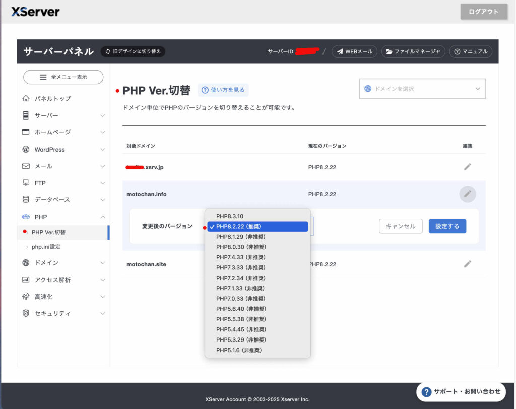Expand the メール menu chevron
The image size is (516, 409).
coord(103,166)
